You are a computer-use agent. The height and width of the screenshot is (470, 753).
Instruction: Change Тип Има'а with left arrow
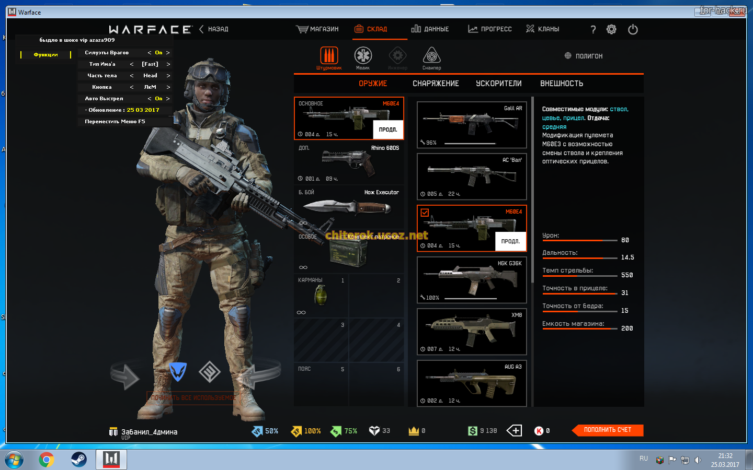[x=132, y=64]
